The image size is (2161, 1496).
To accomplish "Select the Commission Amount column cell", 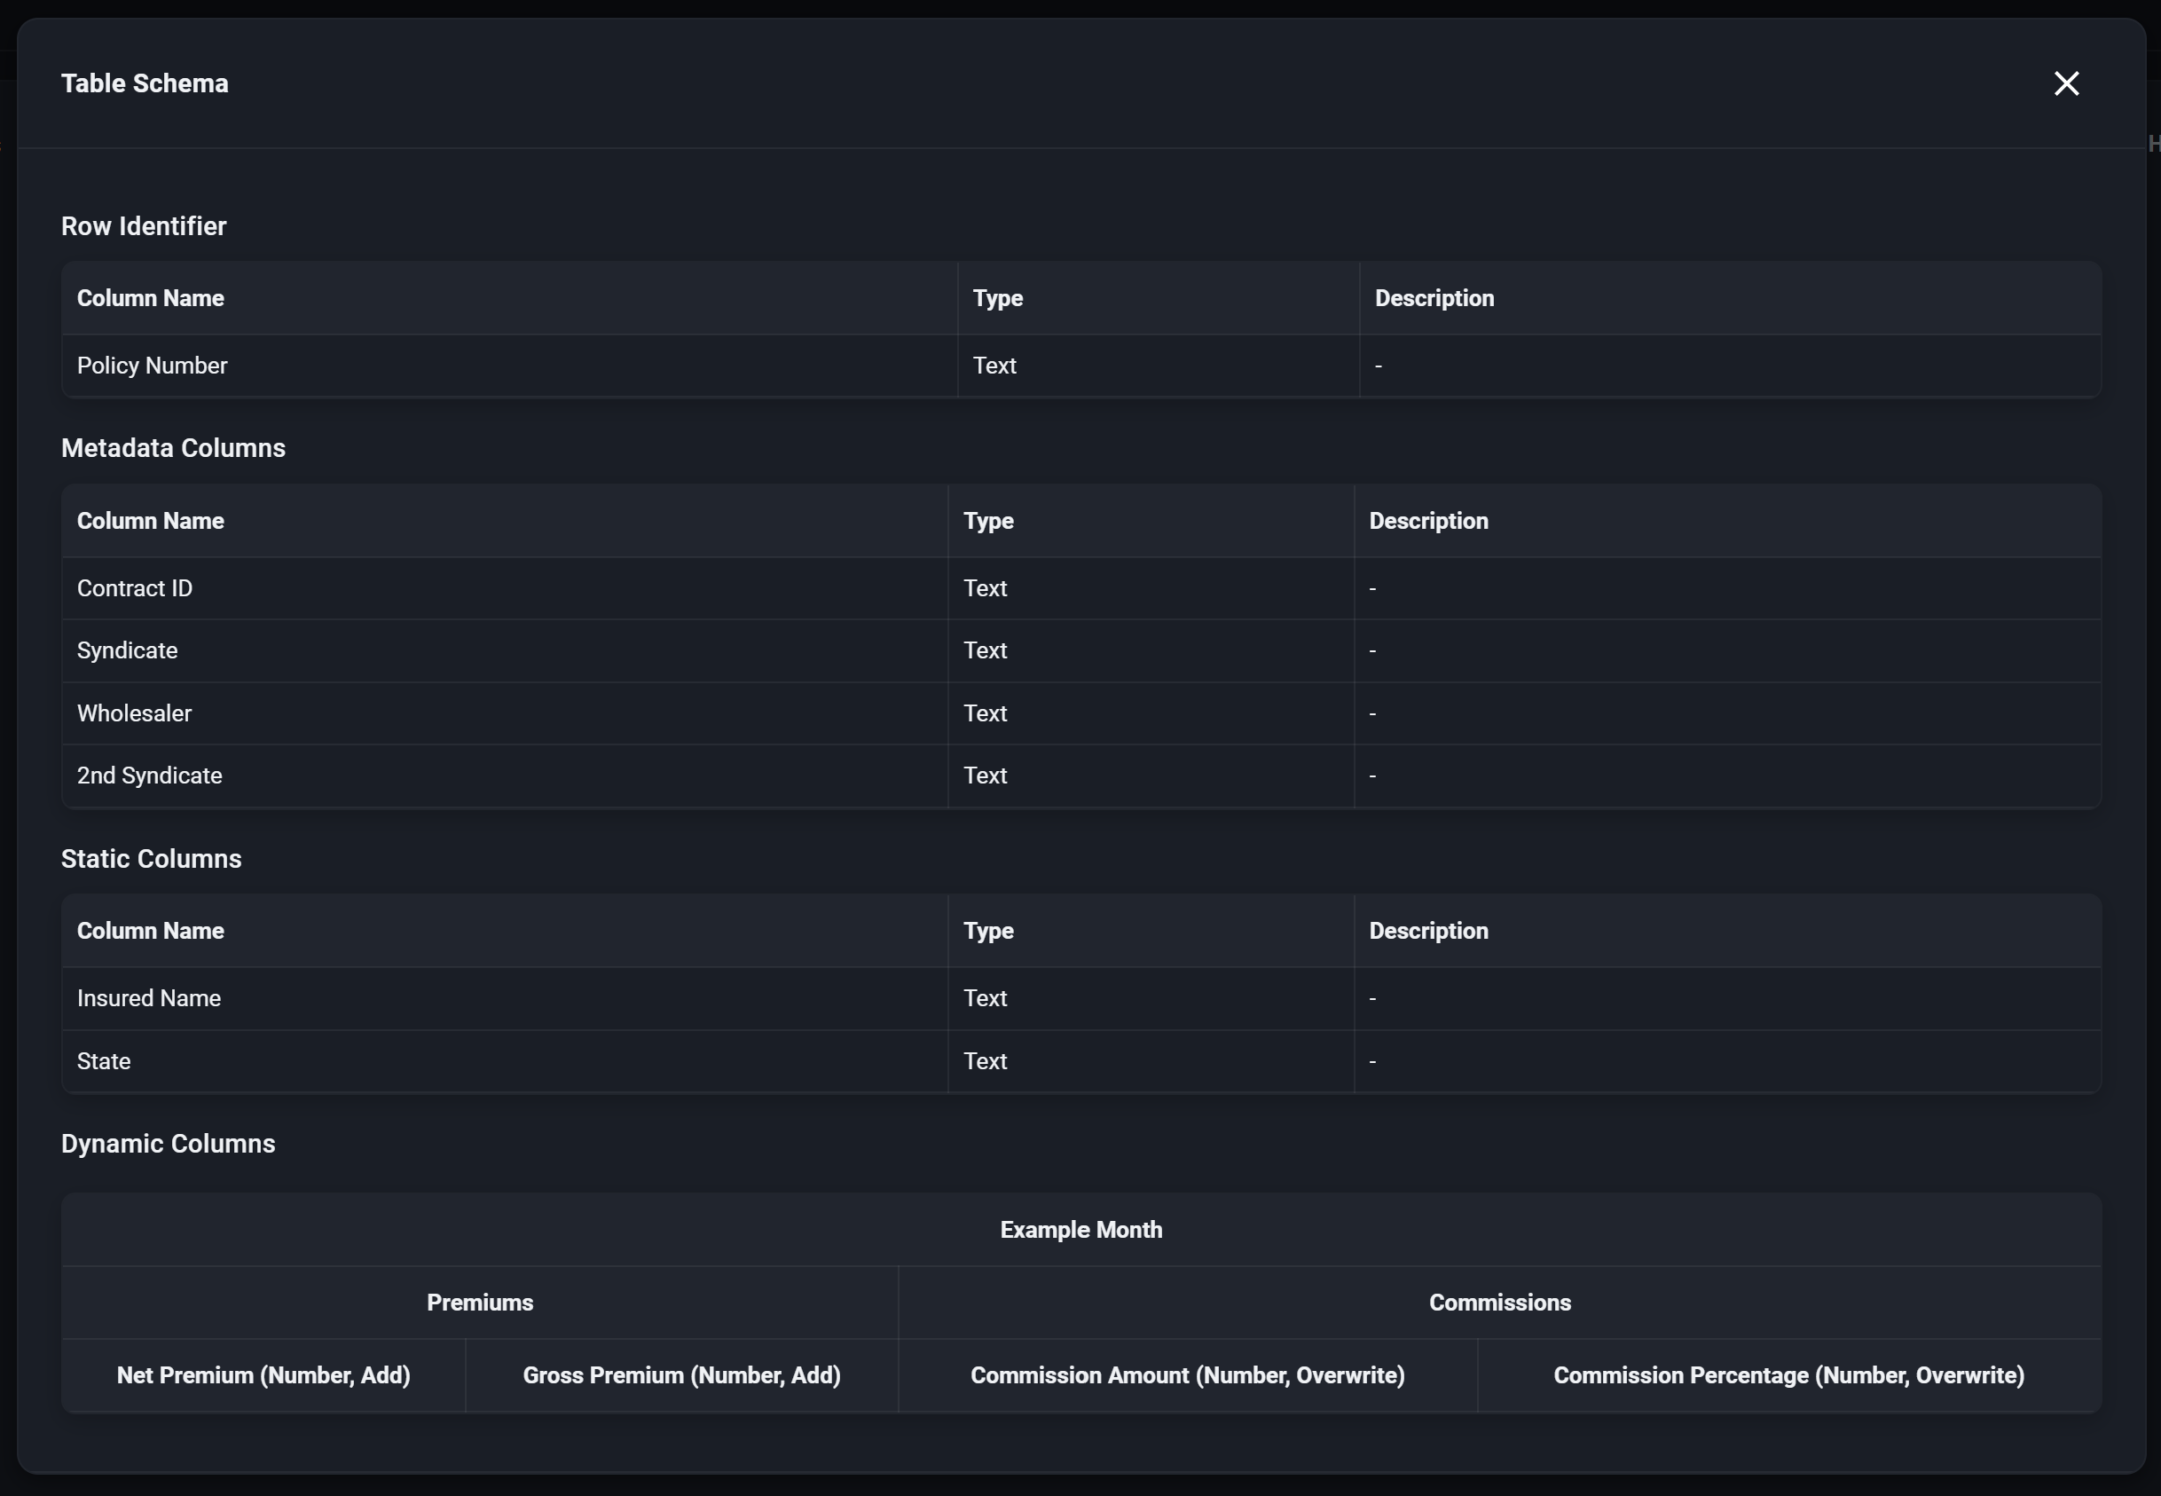I will coord(1186,1375).
